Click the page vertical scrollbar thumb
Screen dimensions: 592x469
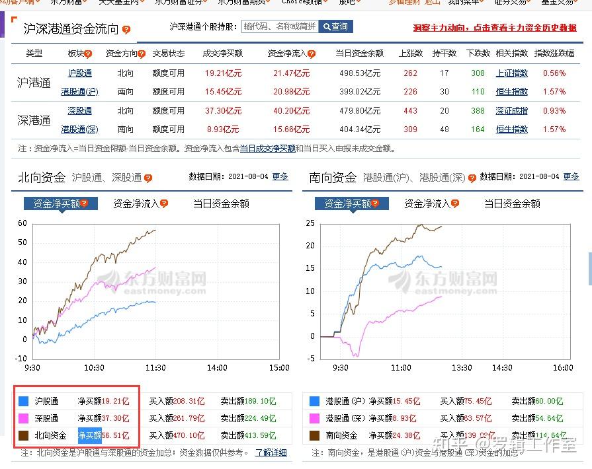pyautogui.click(x=590, y=269)
